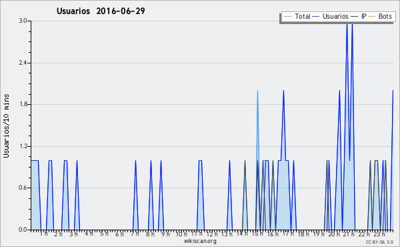This screenshot has height=247, width=400.
Task: Click the '22 h' x-axis label
Action: [364, 234]
